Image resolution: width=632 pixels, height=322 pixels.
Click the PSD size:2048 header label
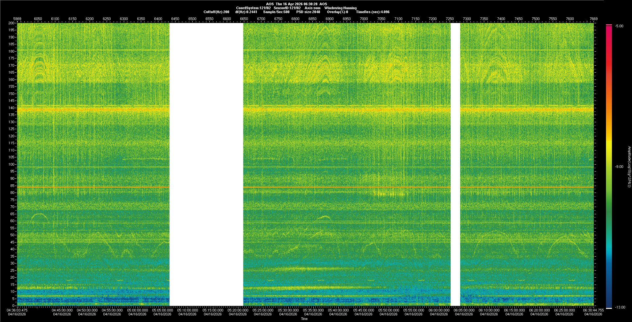(x=308, y=12)
